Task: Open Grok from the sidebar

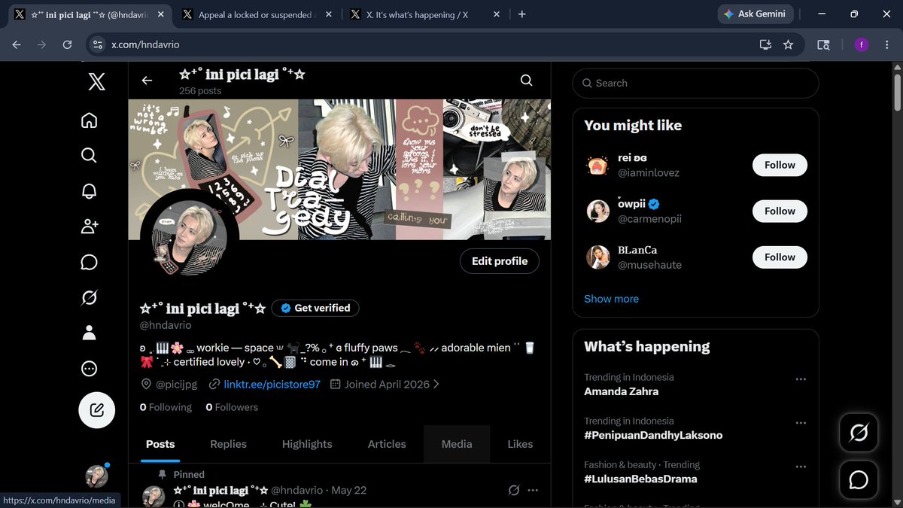Action: (89, 298)
